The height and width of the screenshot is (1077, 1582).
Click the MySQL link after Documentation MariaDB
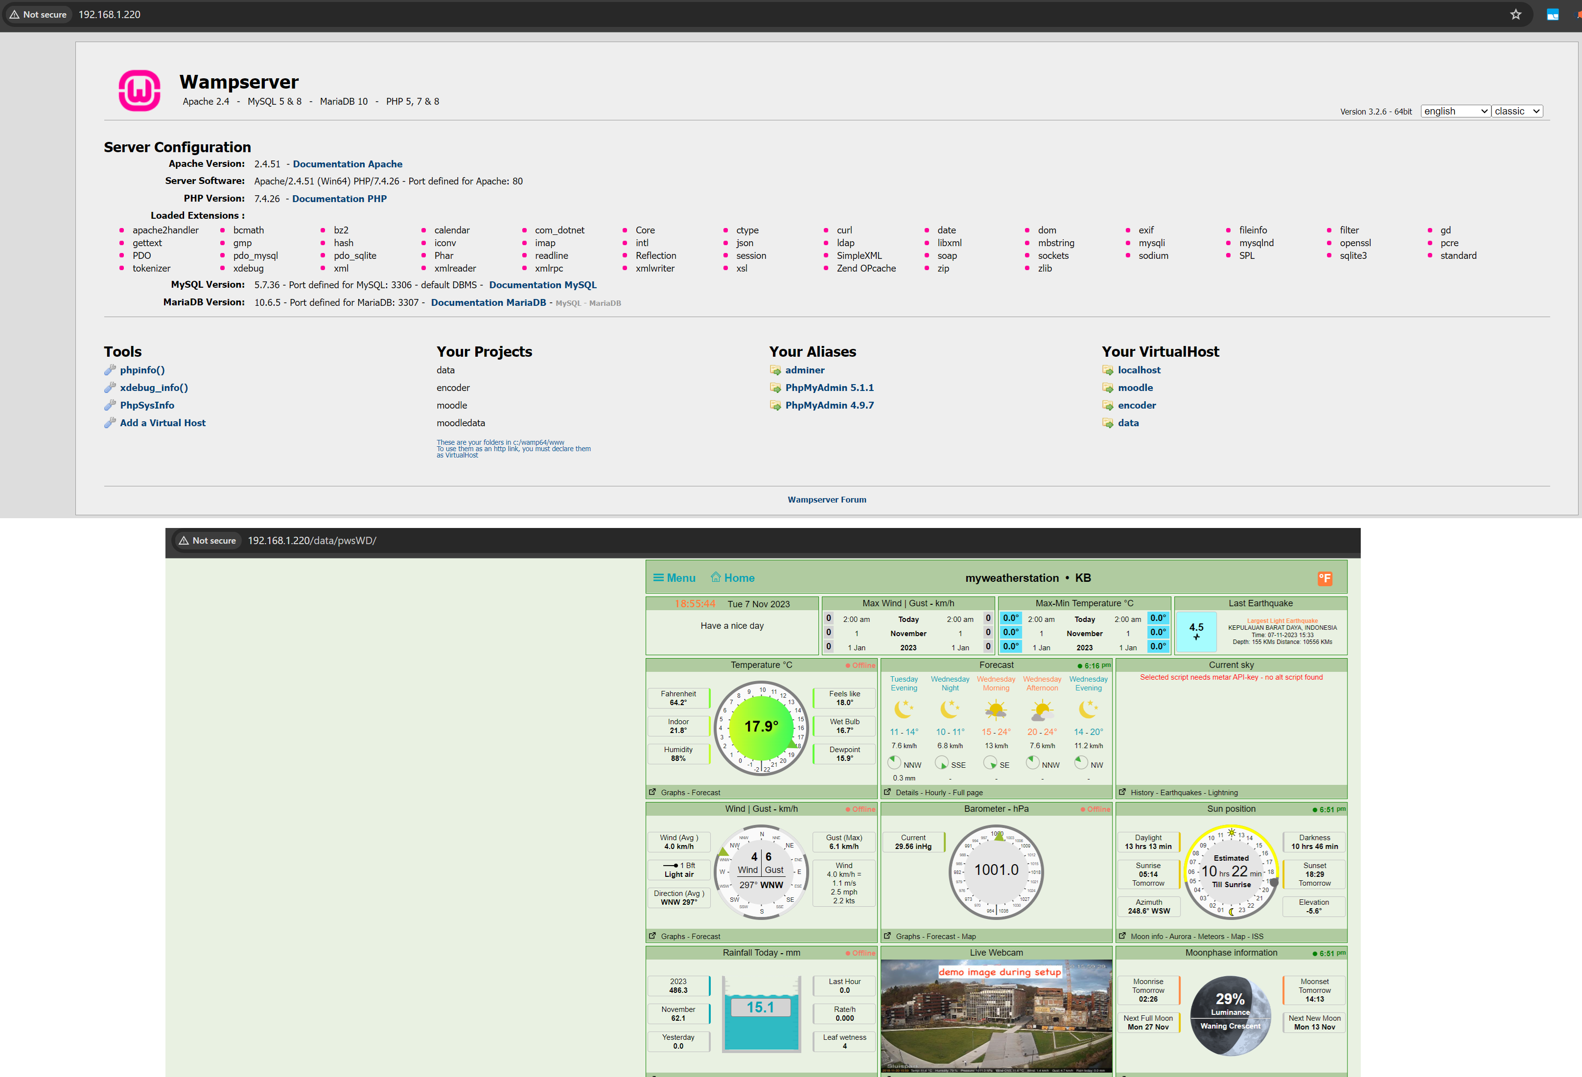[568, 303]
